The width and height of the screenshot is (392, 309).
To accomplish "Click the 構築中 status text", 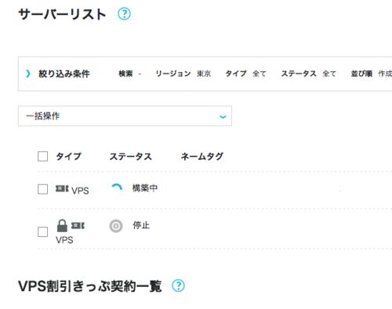I will [x=145, y=188].
